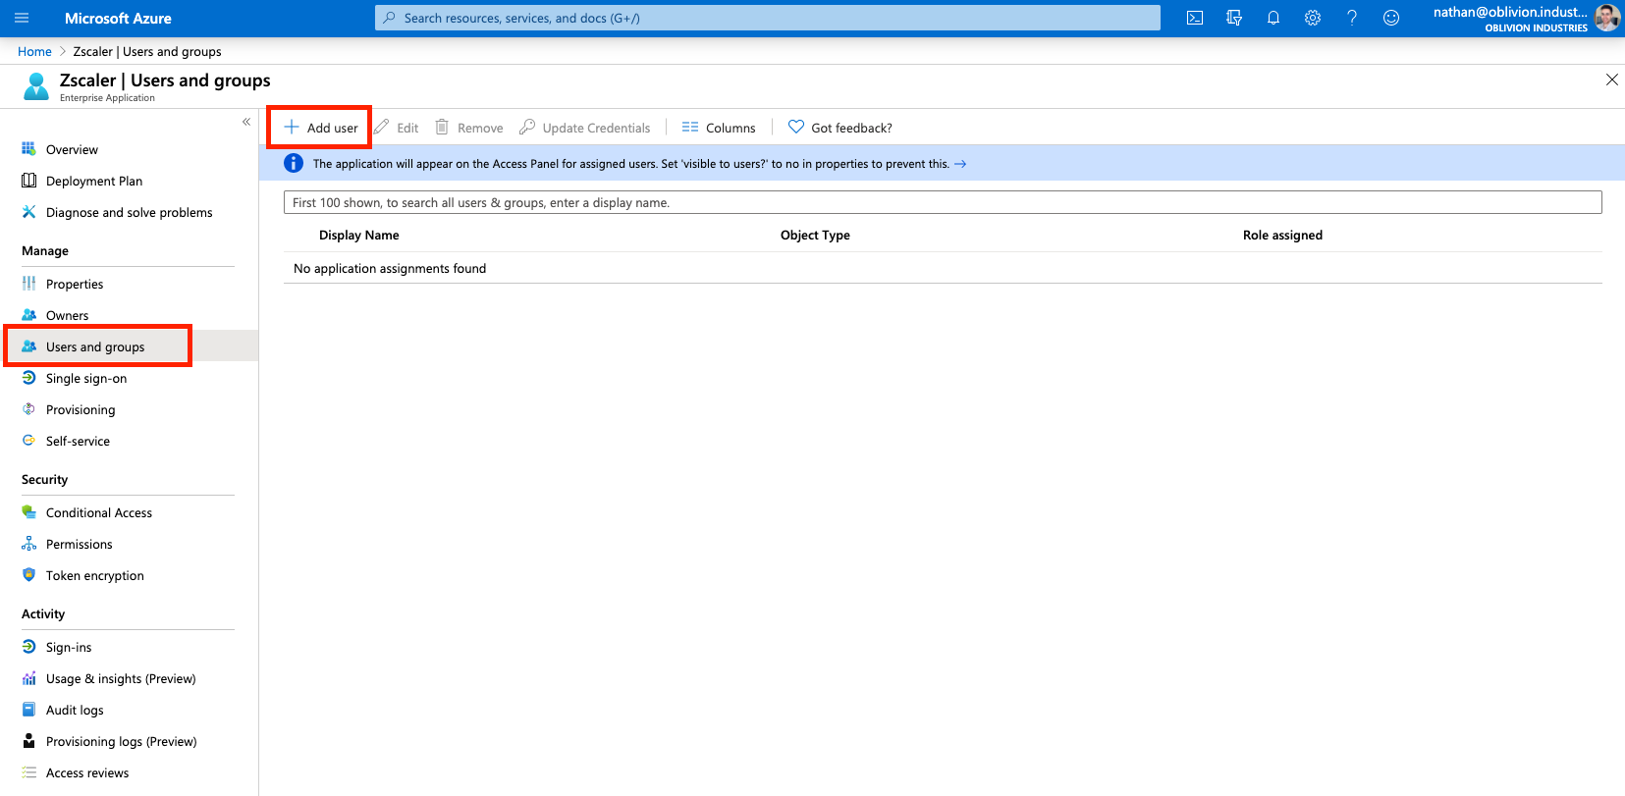Viewport: 1625px width, 796px height.
Task: Click the arrow link in the info banner
Action: pyautogui.click(x=960, y=164)
